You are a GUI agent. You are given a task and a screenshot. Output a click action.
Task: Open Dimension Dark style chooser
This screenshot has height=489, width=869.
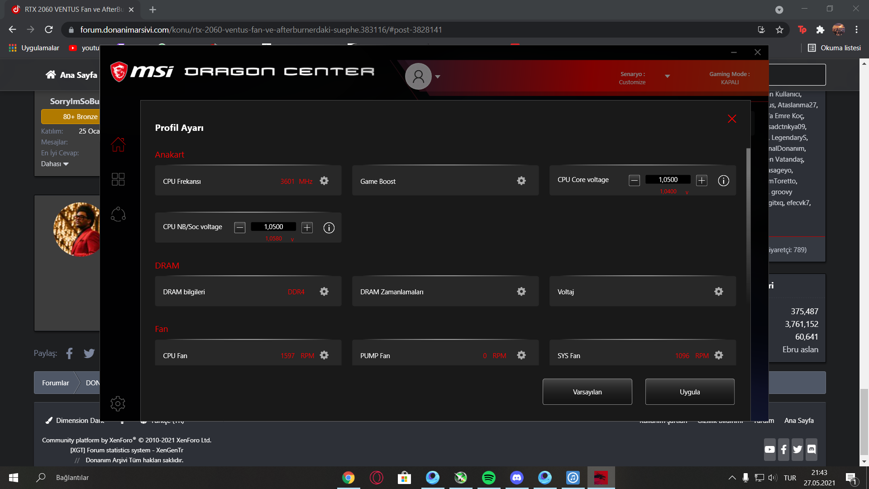click(x=75, y=421)
